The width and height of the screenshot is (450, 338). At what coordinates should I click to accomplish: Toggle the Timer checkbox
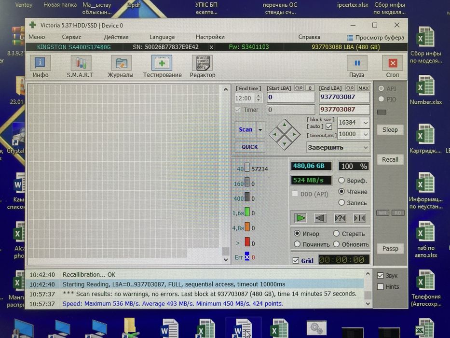pos(238,110)
